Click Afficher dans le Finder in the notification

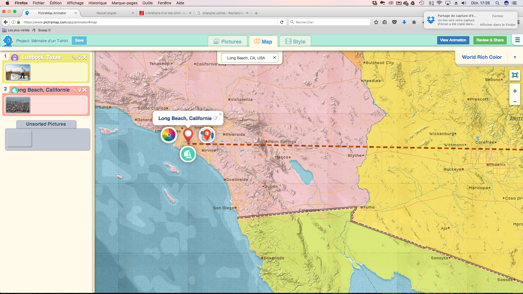(498, 24)
